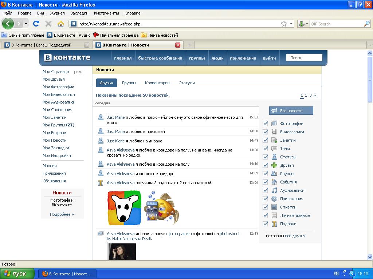This screenshot has height=279, width=373.
Task: Click the Поиск search field
Action: pos(304,58)
